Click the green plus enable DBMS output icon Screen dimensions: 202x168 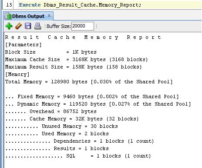(9, 26)
